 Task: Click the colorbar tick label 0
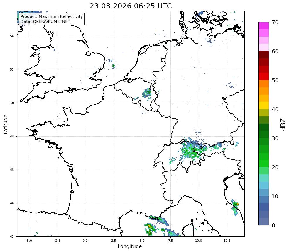pos(273,226)
